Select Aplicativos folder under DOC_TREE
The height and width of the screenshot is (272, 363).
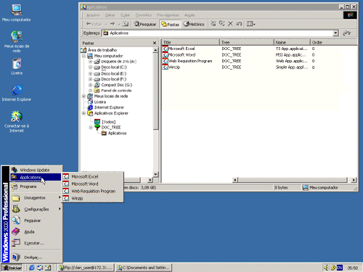tap(117, 133)
